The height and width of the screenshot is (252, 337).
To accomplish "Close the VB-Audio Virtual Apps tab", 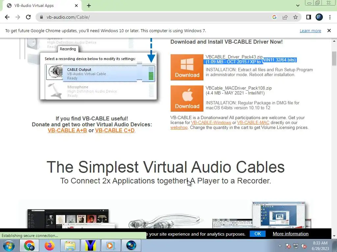I will [76, 6].
